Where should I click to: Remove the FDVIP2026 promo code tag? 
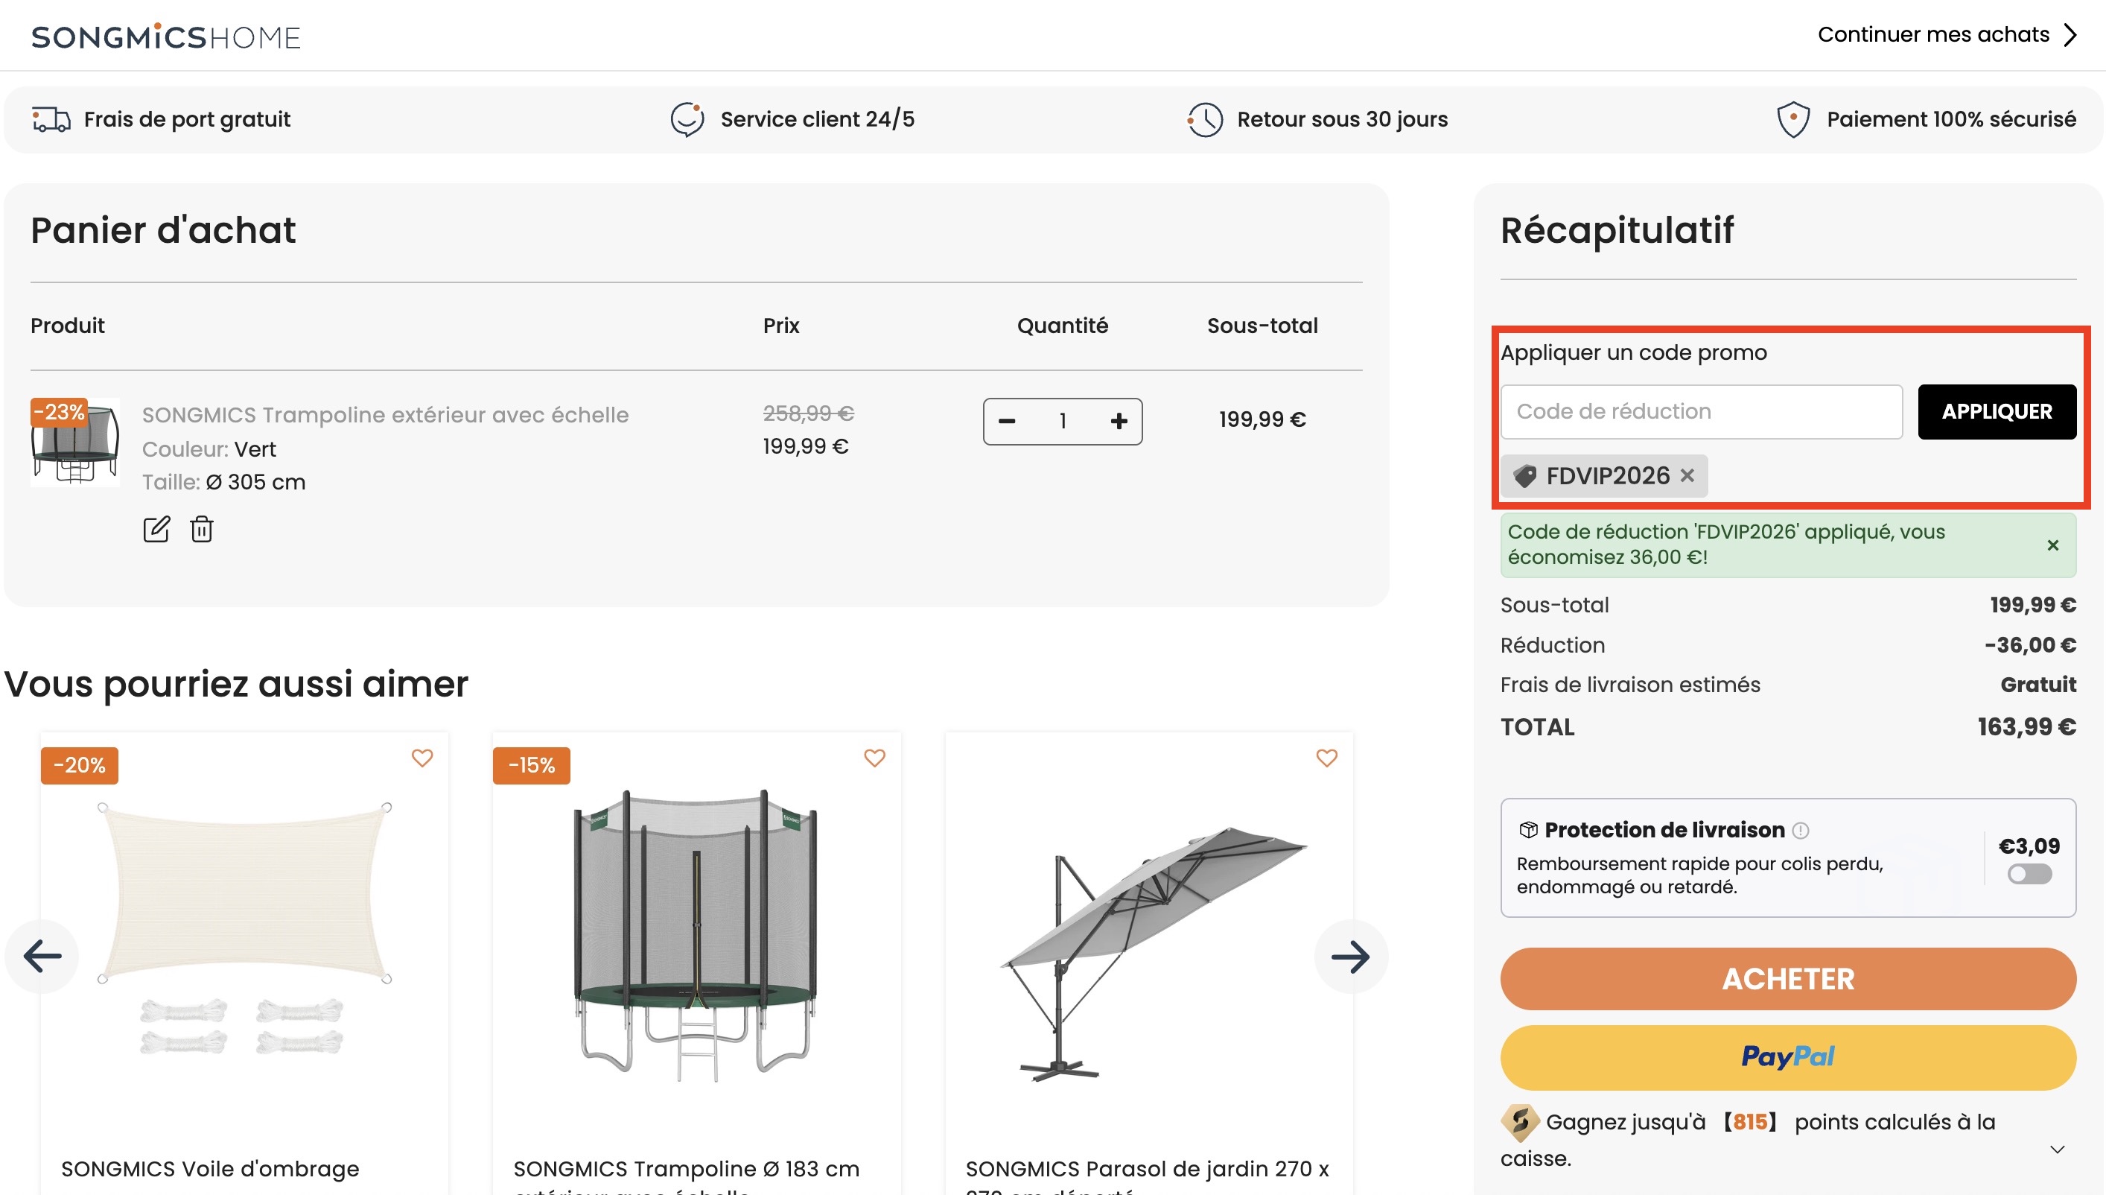(1687, 475)
